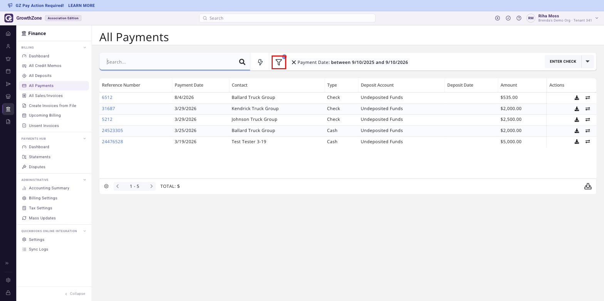This screenshot has height=301, width=604.
Task: Click transfer arrows icon for payment 24476528
Action: click(x=587, y=142)
